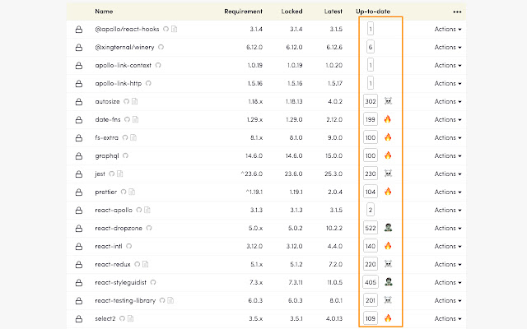Viewport: 527px width, 329px height.
Task: Sort by the Requirement column header
Action: [244, 11]
